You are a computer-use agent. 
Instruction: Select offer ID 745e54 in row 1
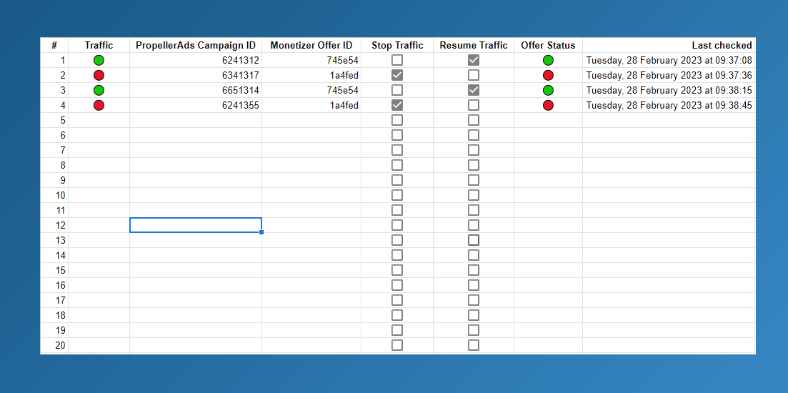coord(311,60)
